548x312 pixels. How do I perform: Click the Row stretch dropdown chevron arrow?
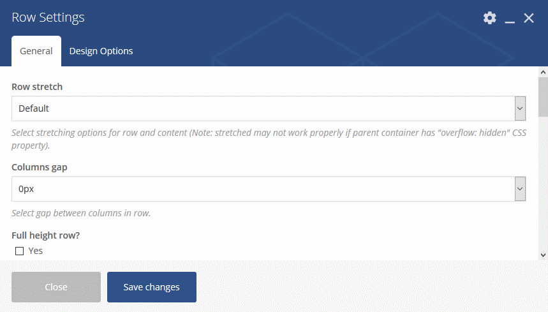[x=520, y=108]
